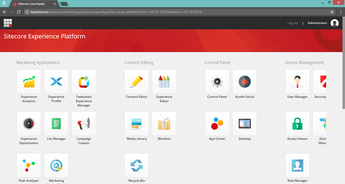
Task: Click the Content Editor label
Action: point(137,97)
